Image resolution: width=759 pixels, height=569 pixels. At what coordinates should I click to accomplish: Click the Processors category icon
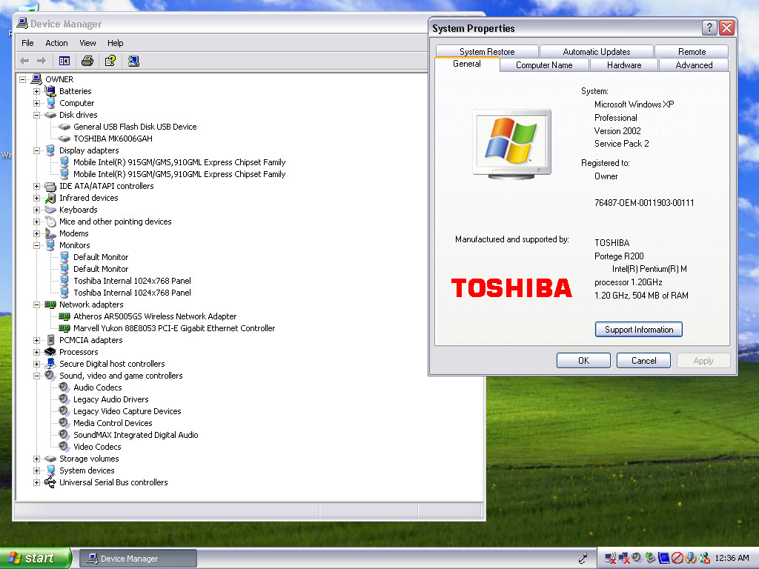[x=50, y=352]
